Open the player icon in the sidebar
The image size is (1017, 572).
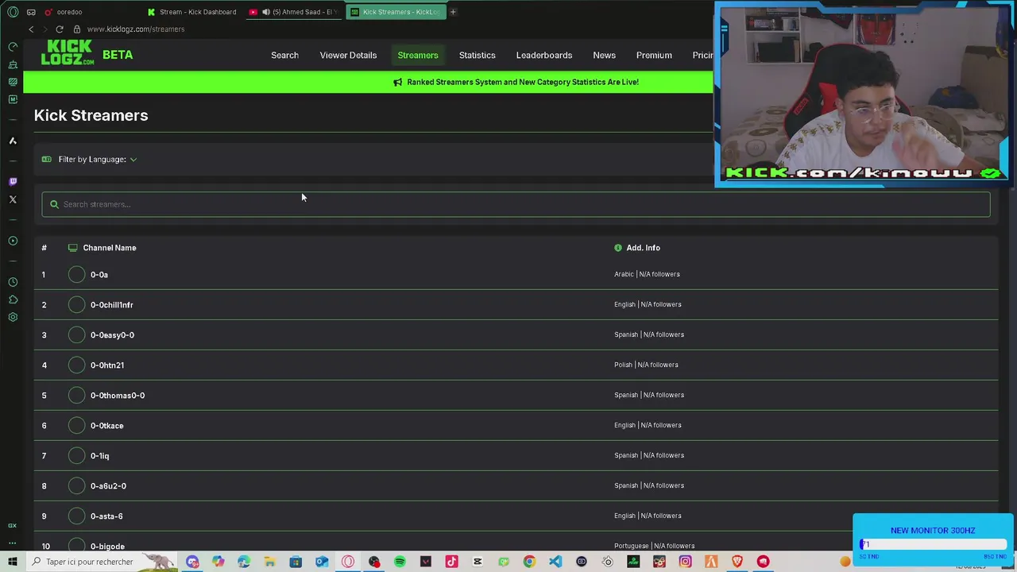(x=13, y=241)
